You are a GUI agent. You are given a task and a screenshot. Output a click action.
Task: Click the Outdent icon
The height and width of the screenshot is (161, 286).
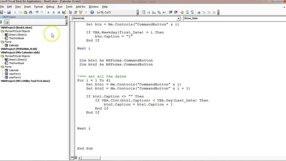pyautogui.click(x=176, y=12)
